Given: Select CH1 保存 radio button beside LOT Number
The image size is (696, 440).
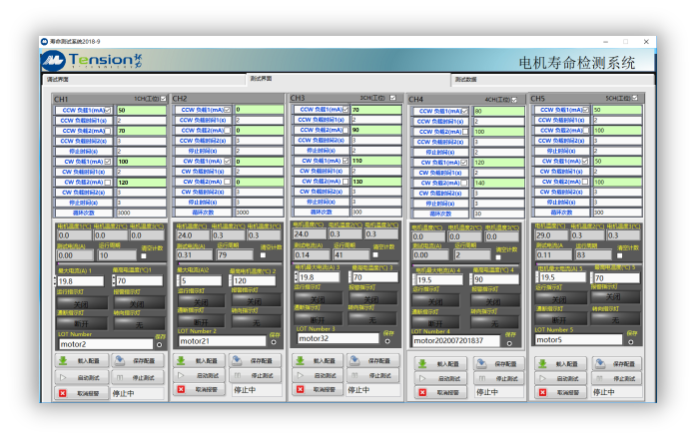Looking at the screenshot, I should [159, 343].
